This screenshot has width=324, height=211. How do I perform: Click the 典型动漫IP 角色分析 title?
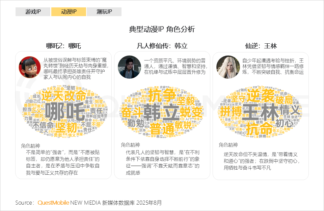[162, 29]
